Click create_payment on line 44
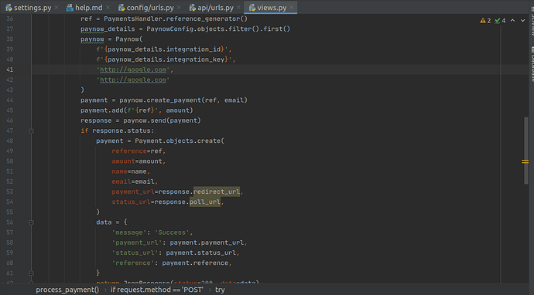The image size is (534, 295). coord(173,100)
